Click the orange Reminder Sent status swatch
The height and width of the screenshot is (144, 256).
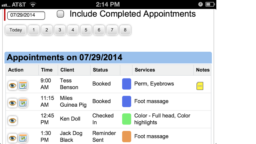127,137
